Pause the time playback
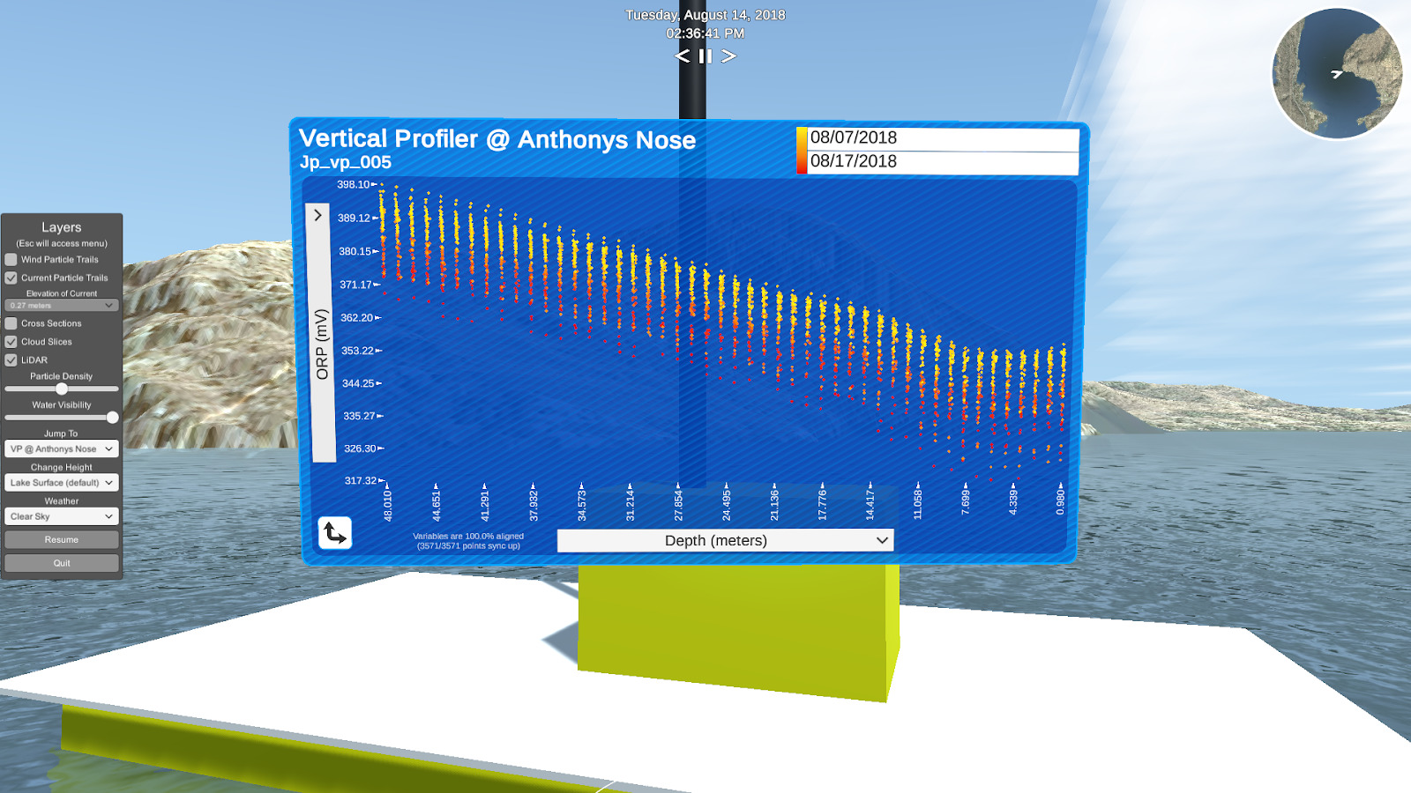This screenshot has height=793, width=1411. 705,56
